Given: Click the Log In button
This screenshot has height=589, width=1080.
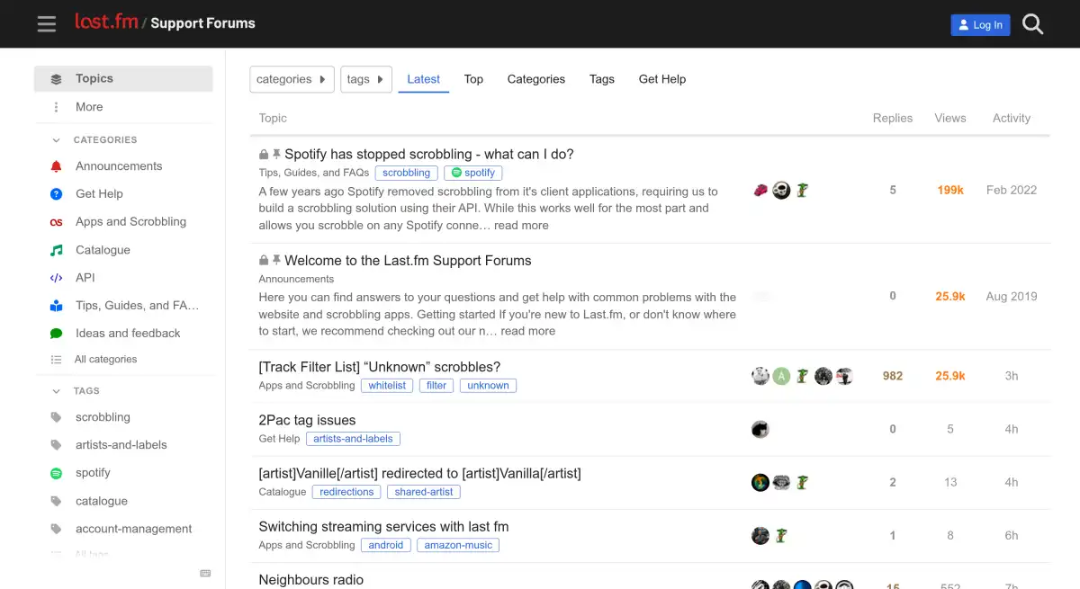Looking at the screenshot, I should [x=980, y=25].
